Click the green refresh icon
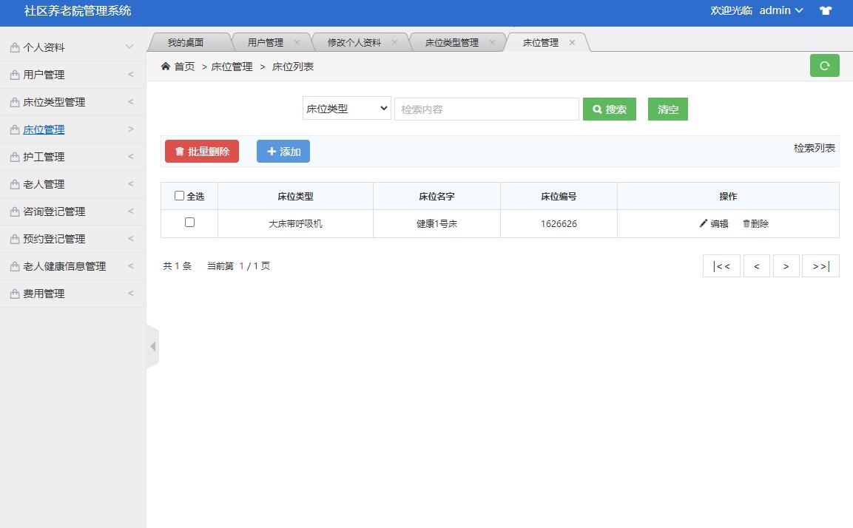 824,65
